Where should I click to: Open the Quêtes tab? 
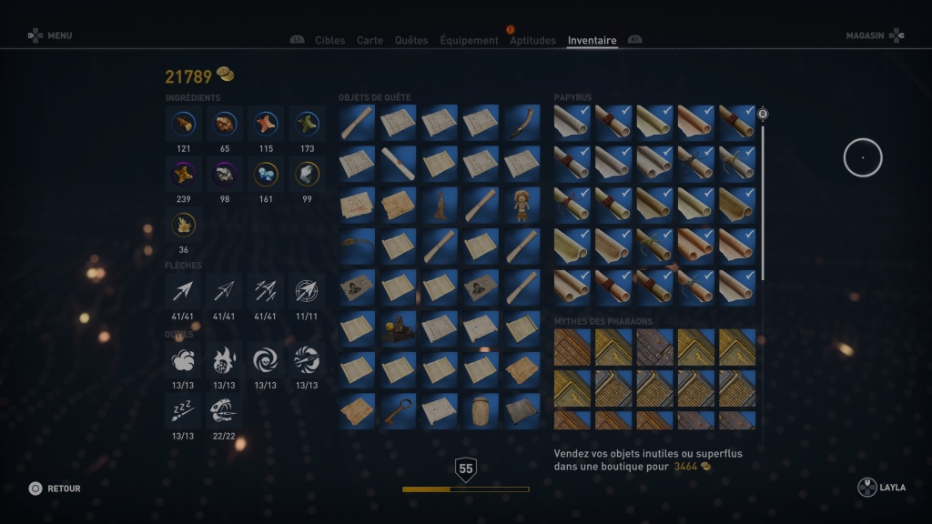(411, 40)
